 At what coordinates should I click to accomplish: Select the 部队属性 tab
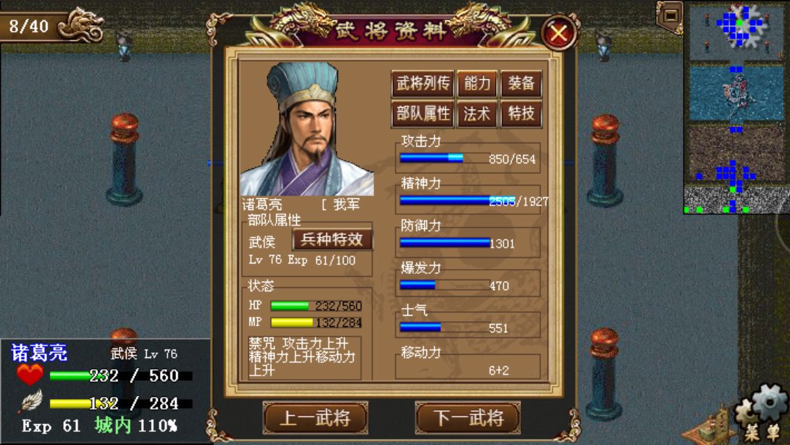point(423,114)
